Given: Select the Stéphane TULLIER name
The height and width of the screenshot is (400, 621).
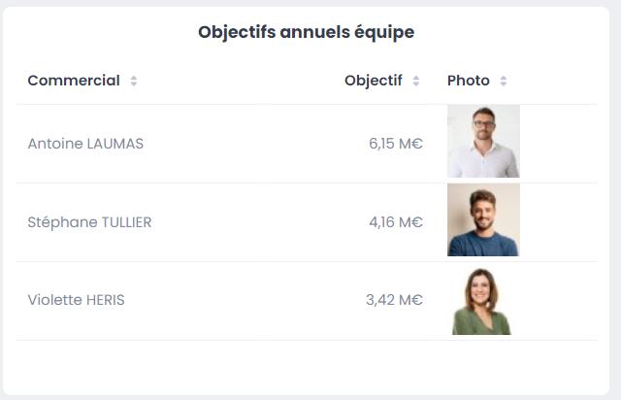Looking at the screenshot, I should pos(89,222).
